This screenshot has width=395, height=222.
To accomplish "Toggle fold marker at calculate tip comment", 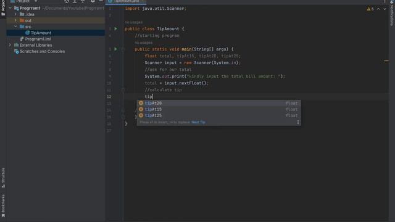I will [x=123, y=90].
